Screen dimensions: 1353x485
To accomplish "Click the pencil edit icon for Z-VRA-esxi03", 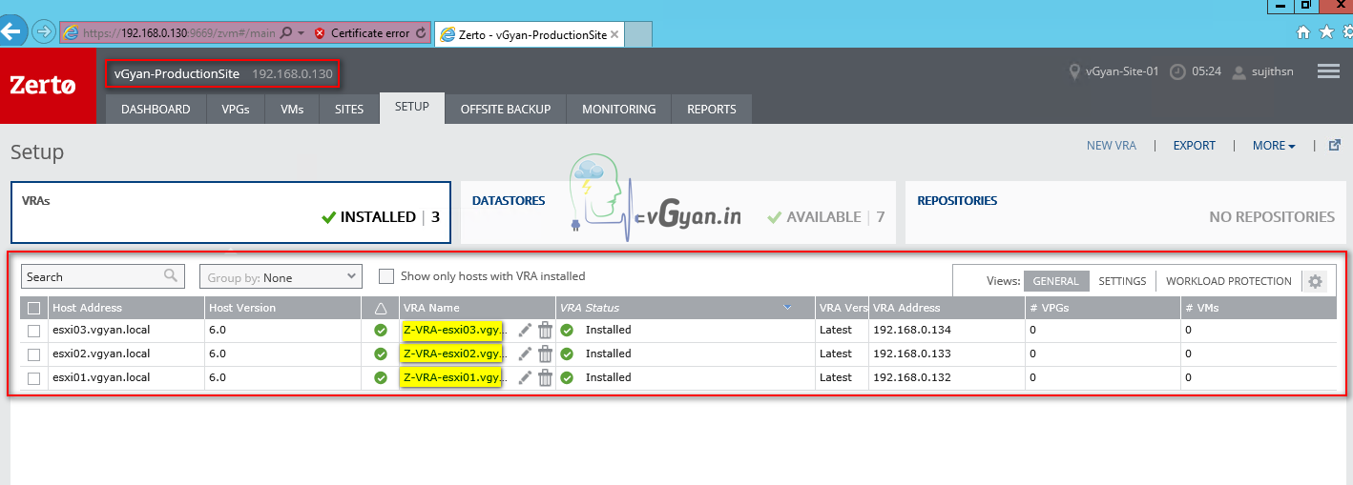I will click(x=525, y=330).
